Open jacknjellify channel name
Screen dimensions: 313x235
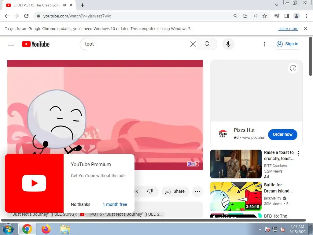[x=272, y=198]
